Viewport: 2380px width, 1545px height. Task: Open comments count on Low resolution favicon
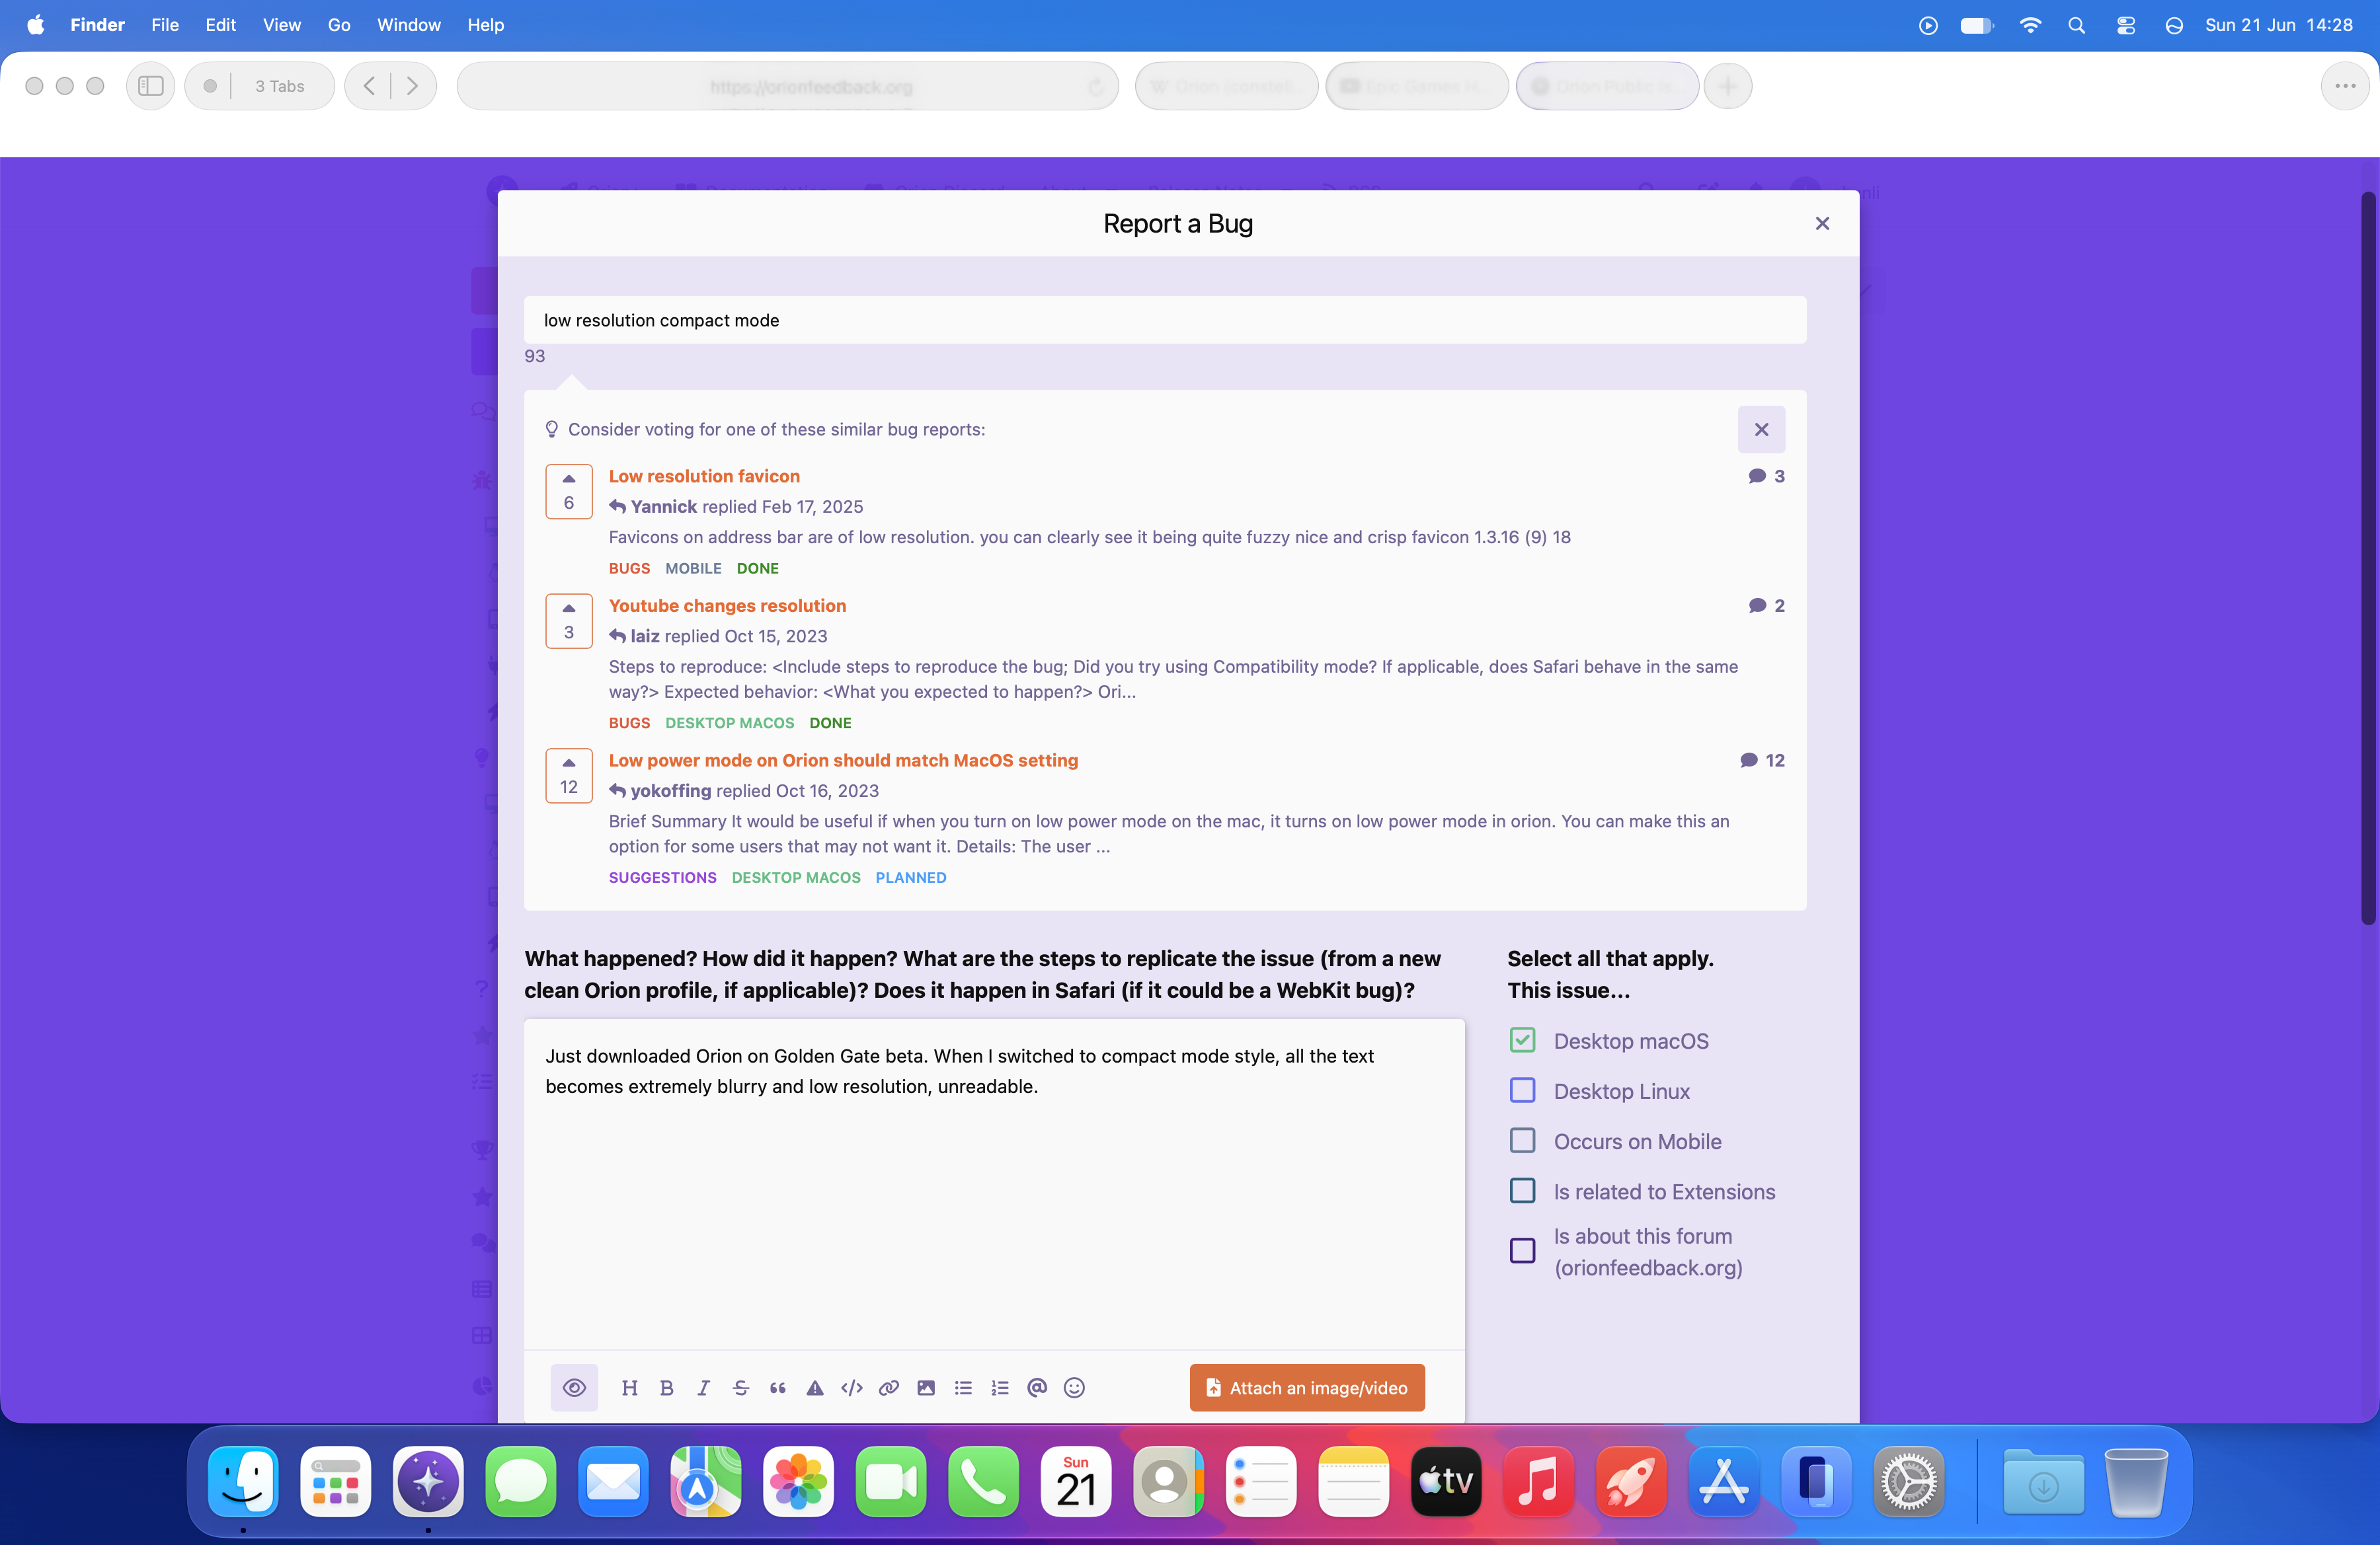[1766, 476]
